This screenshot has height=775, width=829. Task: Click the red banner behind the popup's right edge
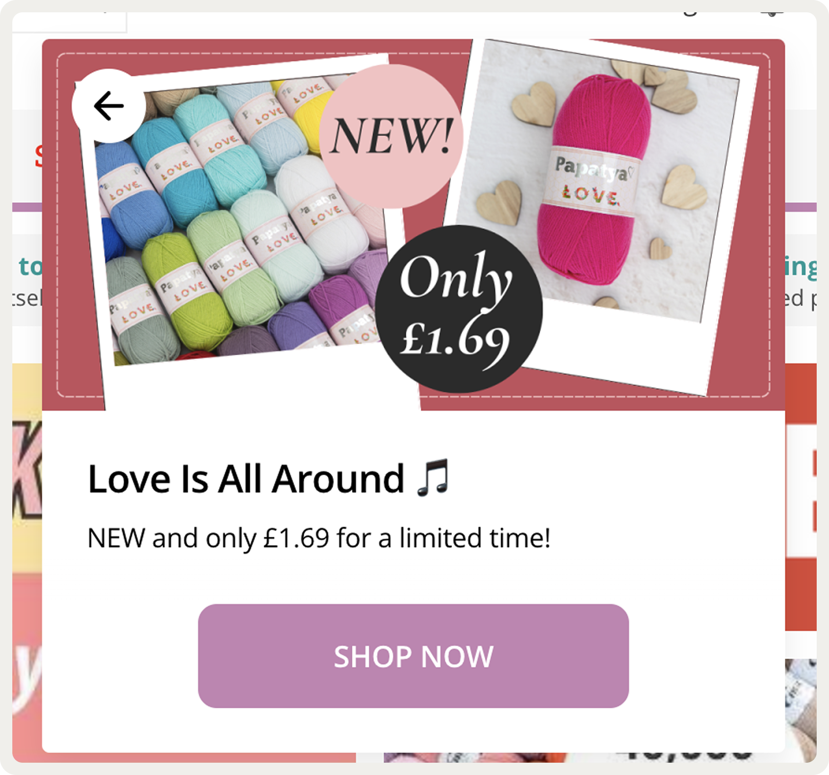[801, 497]
